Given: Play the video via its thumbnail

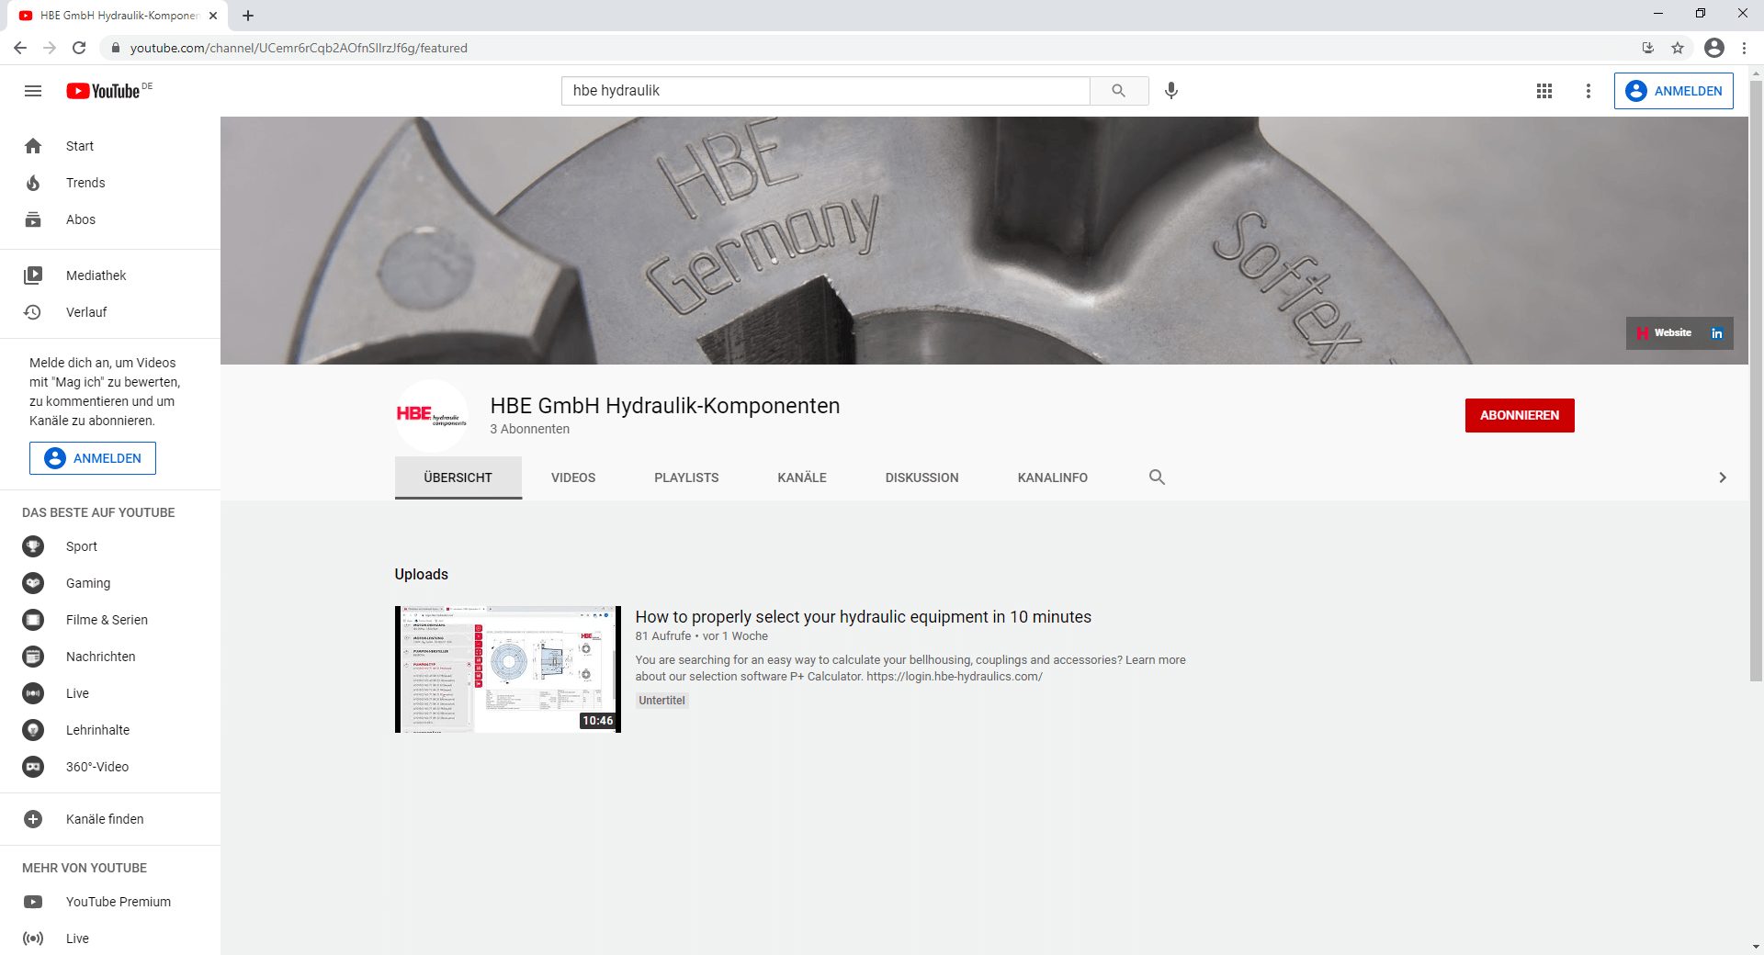Looking at the screenshot, I should click(x=508, y=669).
